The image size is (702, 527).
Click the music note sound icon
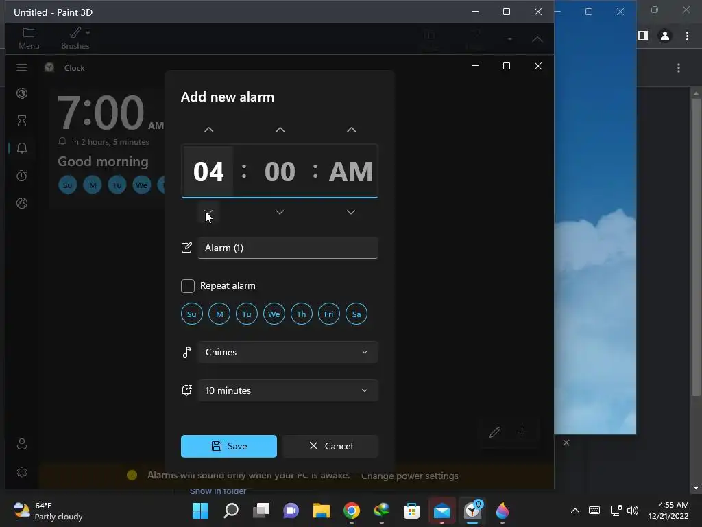coord(186,352)
